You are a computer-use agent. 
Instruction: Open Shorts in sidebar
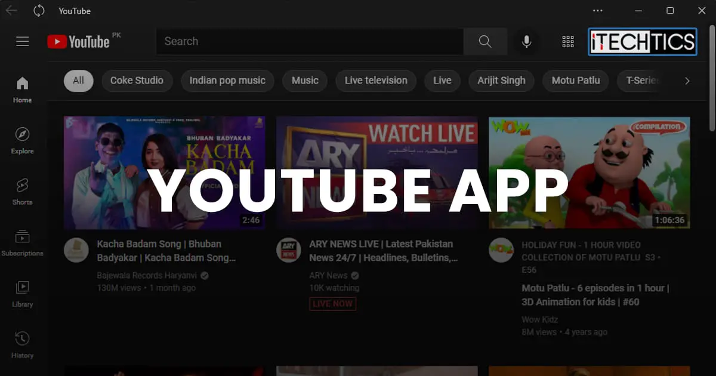23,192
